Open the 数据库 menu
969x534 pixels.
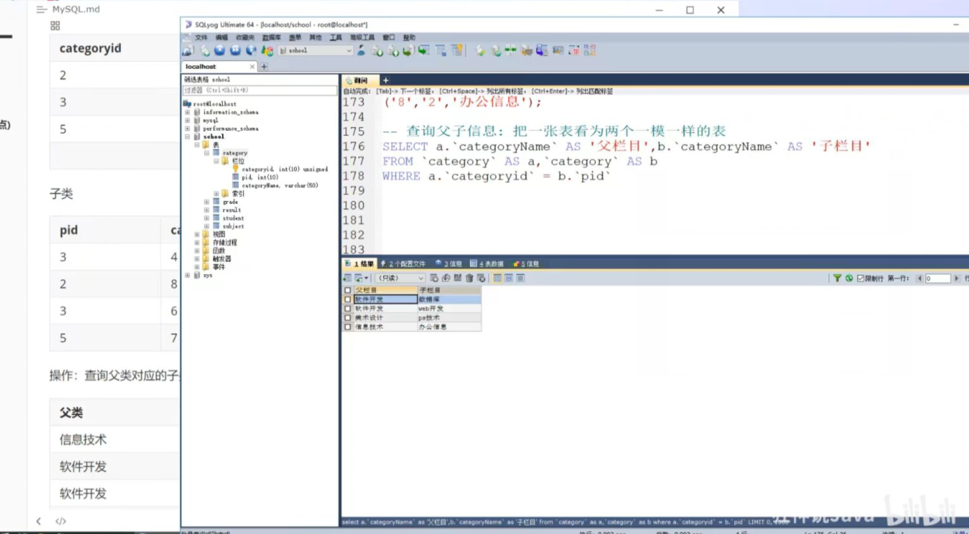click(272, 38)
